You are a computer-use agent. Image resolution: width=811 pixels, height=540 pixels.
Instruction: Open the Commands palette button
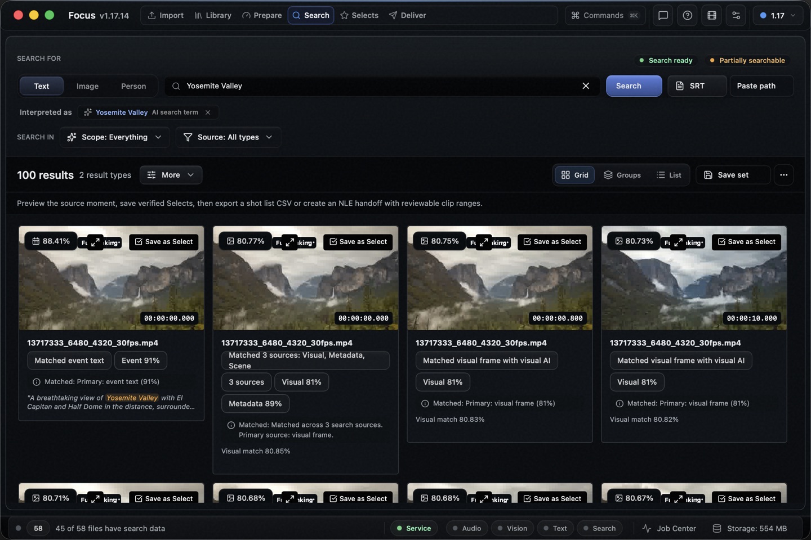pyautogui.click(x=605, y=15)
